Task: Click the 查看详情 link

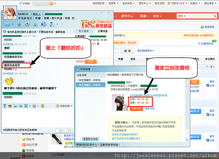Action: tap(150, 108)
